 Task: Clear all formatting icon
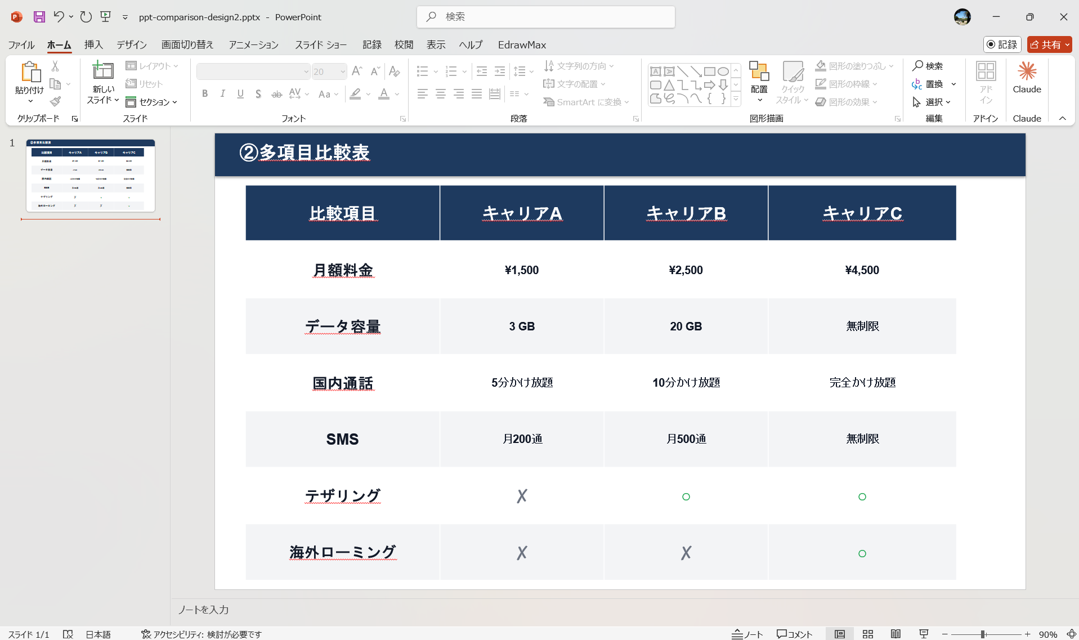point(394,71)
